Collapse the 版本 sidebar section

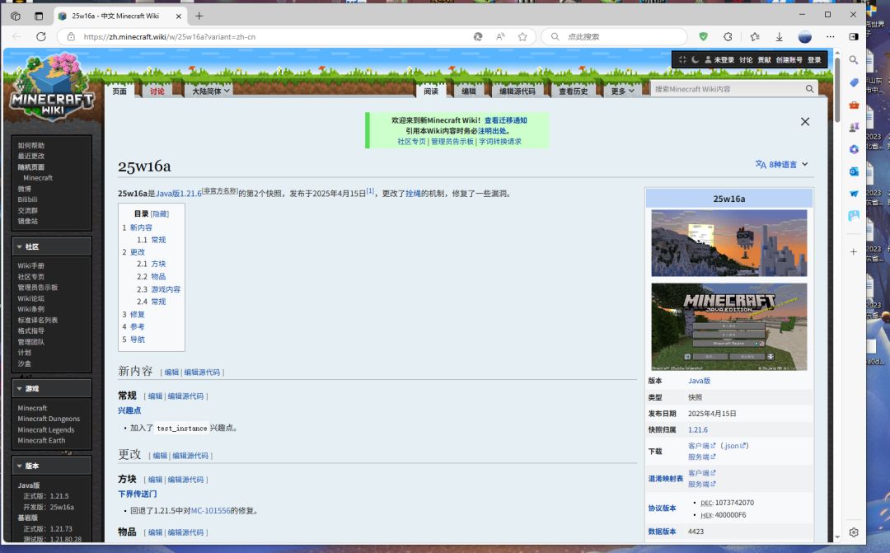51,466
